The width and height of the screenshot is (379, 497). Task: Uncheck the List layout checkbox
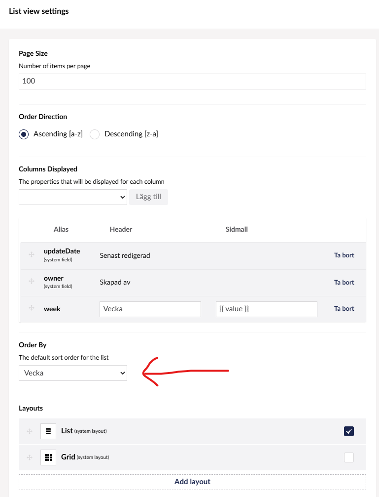(x=349, y=431)
